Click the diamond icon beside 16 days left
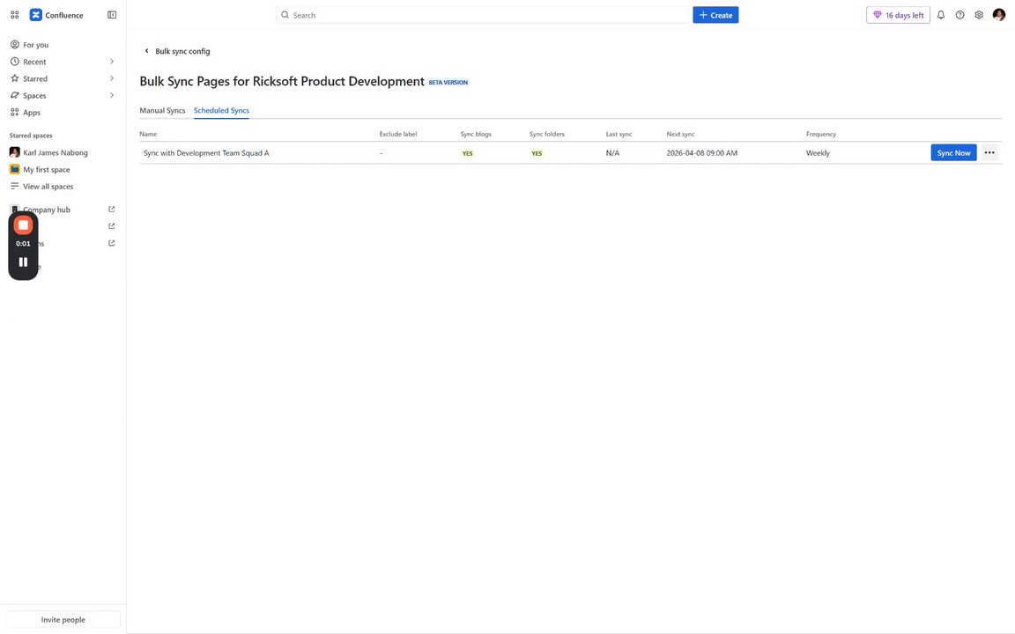The image size is (1015, 634). [878, 15]
